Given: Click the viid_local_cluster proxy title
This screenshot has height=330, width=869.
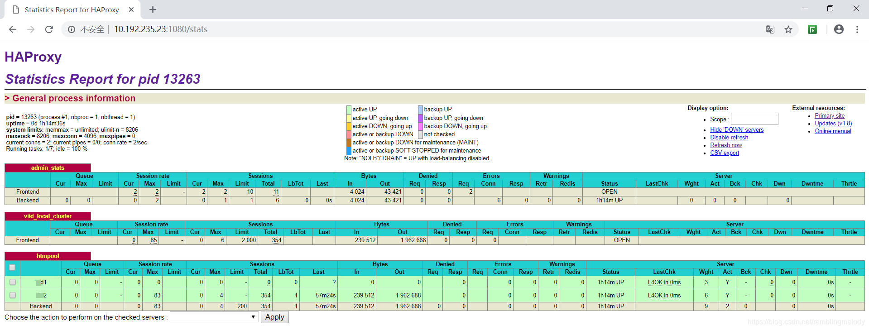Looking at the screenshot, I should tap(48, 216).
